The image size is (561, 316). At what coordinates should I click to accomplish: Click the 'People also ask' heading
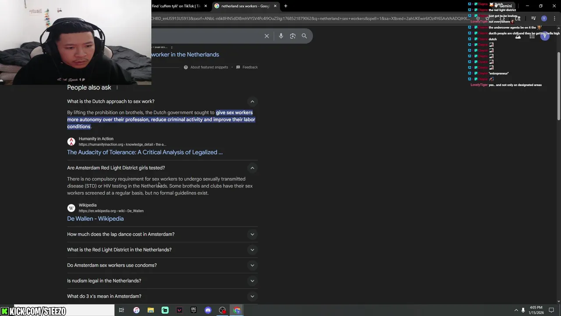pyautogui.click(x=89, y=87)
